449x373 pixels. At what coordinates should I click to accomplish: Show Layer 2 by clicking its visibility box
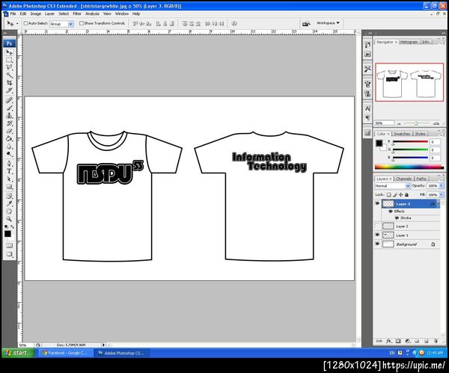click(x=377, y=226)
